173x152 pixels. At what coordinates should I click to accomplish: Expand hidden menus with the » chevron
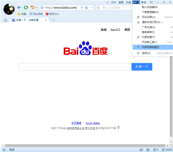point(108,2)
